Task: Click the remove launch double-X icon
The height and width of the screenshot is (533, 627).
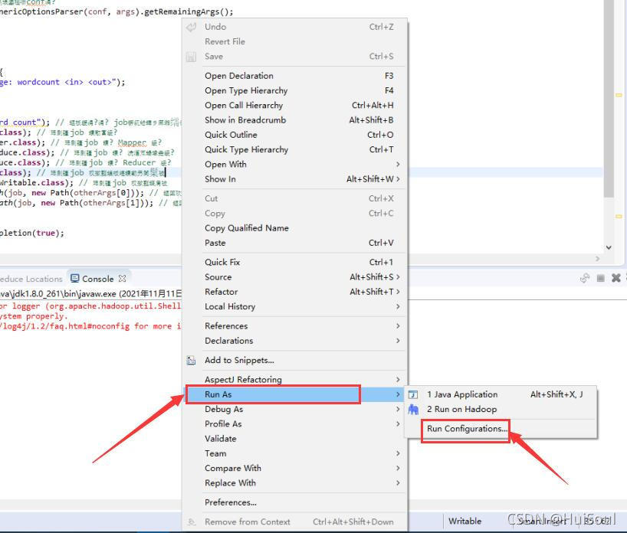Action: coord(616,278)
